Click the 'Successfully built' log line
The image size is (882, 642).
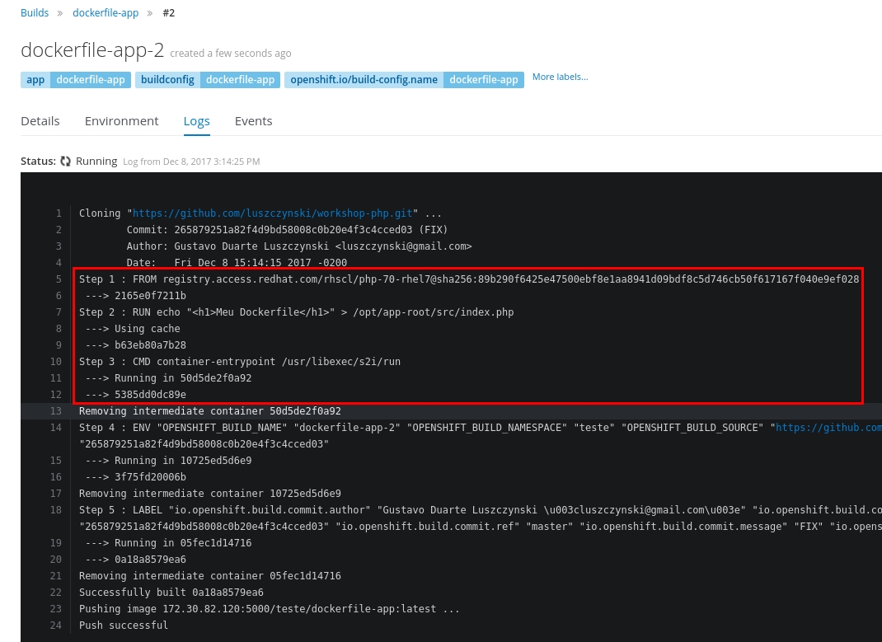pos(171,593)
